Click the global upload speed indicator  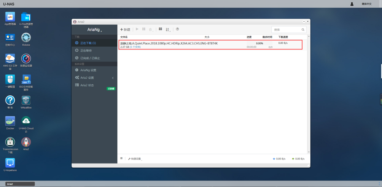coord(298,159)
